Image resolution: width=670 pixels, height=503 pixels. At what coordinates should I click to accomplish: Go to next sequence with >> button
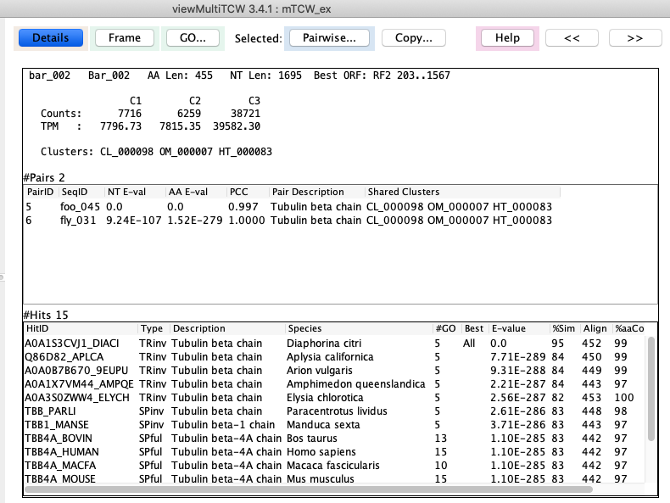pyautogui.click(x=634, y=38)
